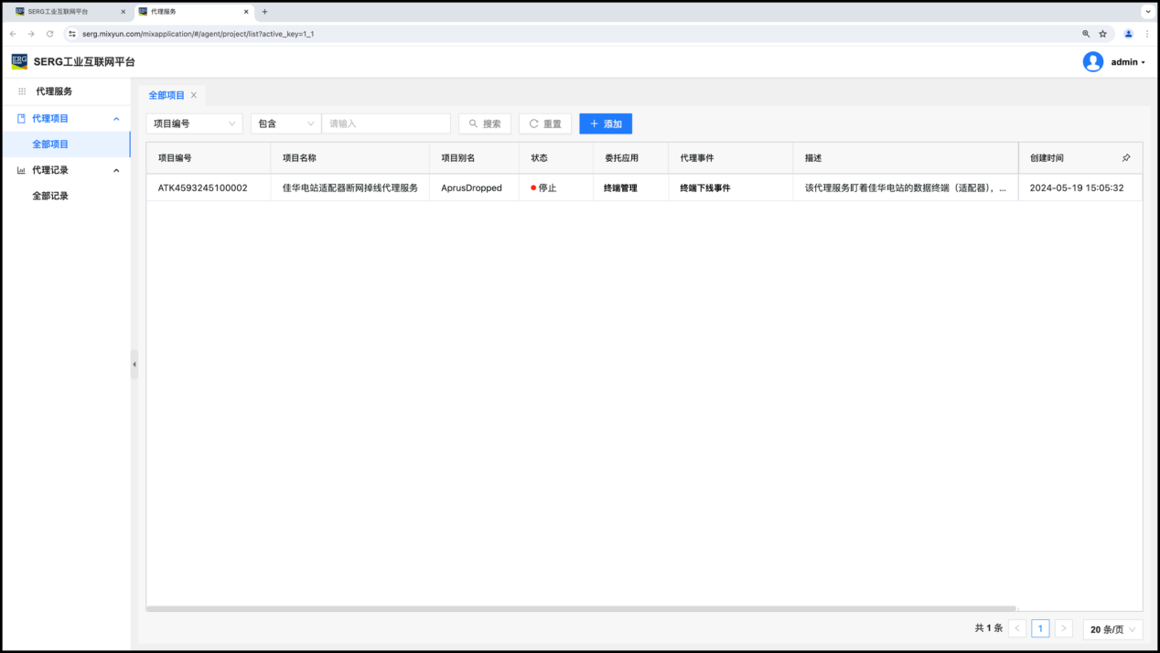Click the browser zoom magnifier icon
Screen dimensions: 1160x653
pos(1086,34)
